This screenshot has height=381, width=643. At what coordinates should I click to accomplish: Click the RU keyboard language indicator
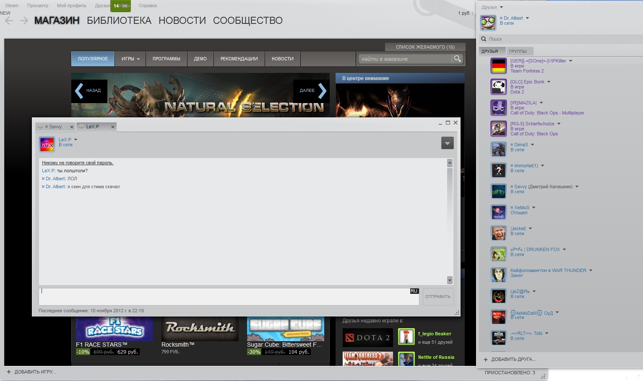414,291
